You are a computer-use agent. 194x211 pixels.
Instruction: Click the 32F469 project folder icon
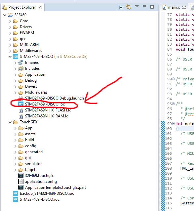(x=10, y=15)
